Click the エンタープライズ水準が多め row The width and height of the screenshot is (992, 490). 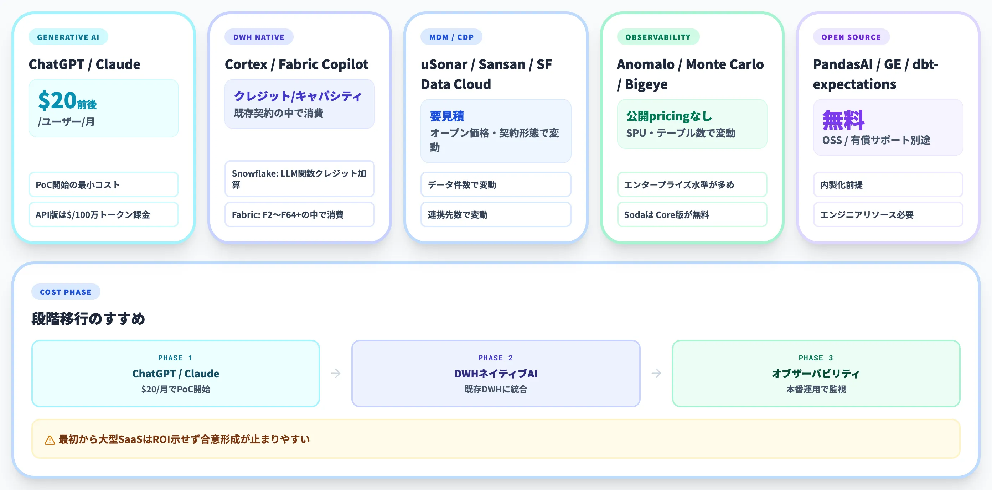(692, 184)
